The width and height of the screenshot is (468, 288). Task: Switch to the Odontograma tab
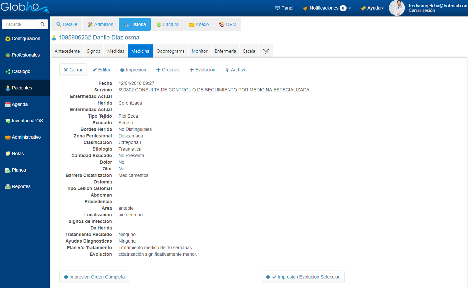[x=170, y=51]
